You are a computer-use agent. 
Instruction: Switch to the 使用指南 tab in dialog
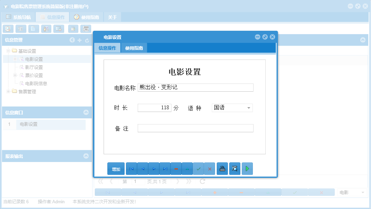pyautogui.click(x=134, y=48)
